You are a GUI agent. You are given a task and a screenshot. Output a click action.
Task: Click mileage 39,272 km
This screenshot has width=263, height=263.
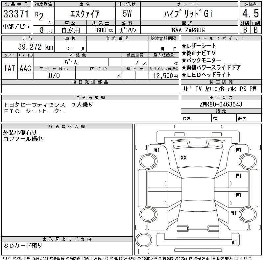point(36,47)
